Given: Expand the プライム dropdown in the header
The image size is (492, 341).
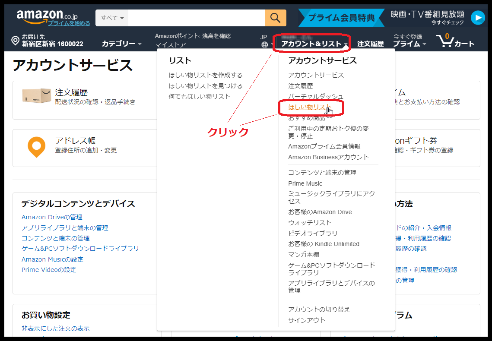Looking at the screenshot, I should click(x=409, y=44).
